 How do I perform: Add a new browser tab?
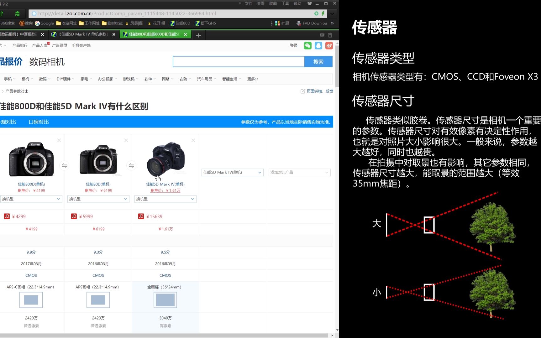[x=198, y=35]
